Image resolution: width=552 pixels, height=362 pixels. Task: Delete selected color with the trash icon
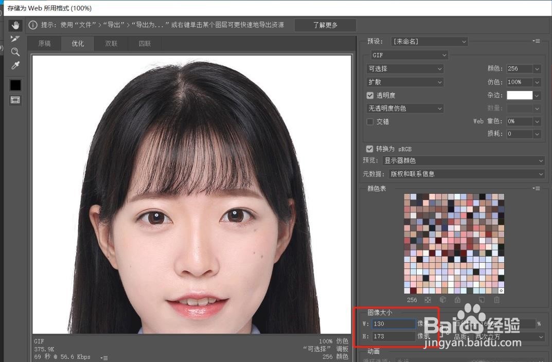496,300
